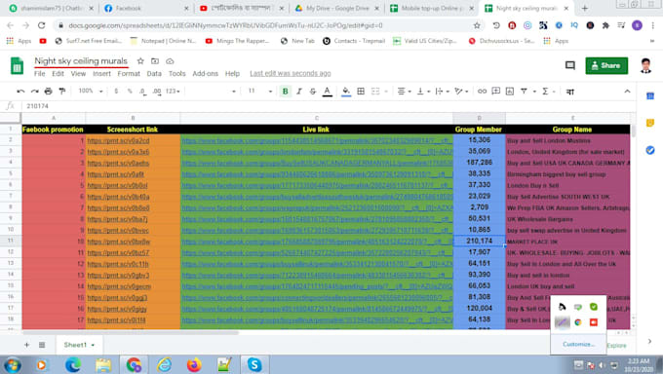Click the Print icon
Screen dimensions: 663x374
[48, 92]
